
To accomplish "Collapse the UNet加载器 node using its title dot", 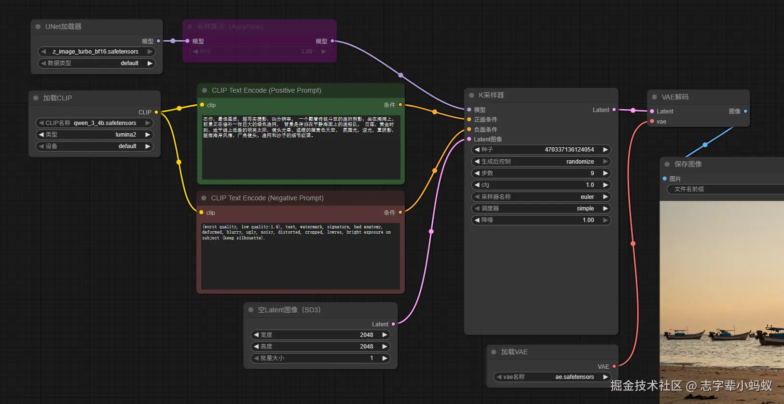I will click(38, 27).
